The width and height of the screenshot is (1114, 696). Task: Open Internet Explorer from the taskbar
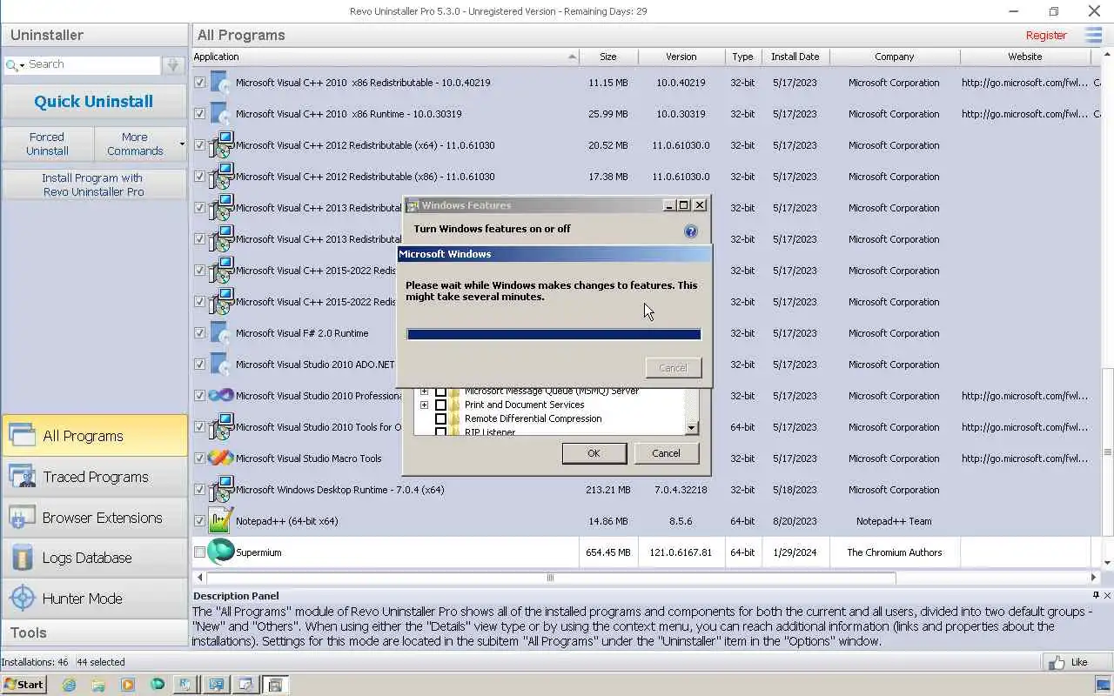point(69,685)
